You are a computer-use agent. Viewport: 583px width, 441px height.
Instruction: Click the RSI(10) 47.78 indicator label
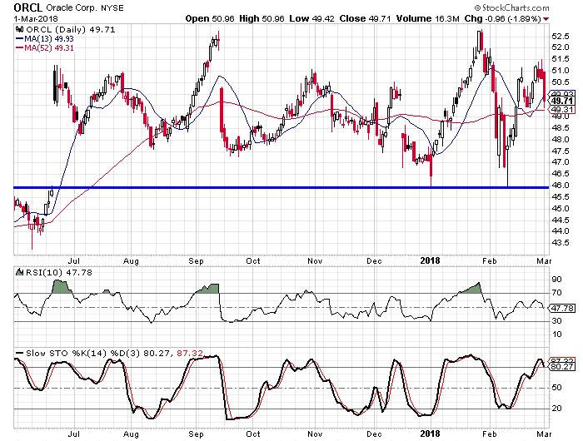pos(58,272)
